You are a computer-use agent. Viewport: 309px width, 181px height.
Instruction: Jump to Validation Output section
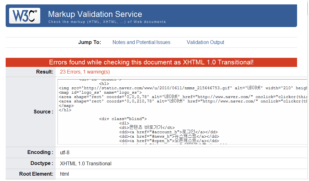coord(205,42)
